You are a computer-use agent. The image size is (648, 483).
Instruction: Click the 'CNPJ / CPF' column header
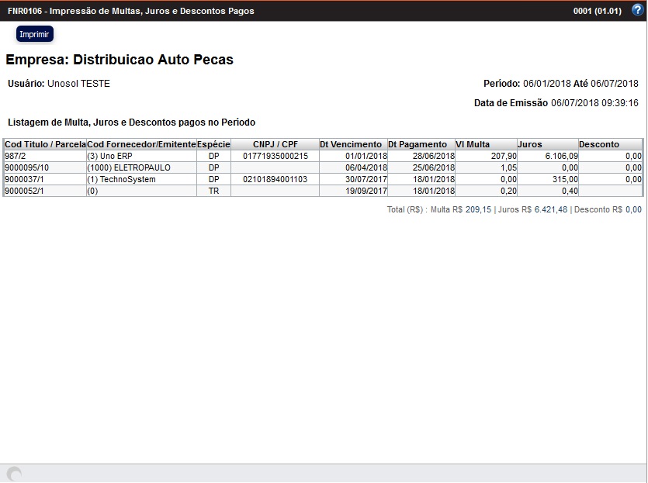click(x=275, y=144)
